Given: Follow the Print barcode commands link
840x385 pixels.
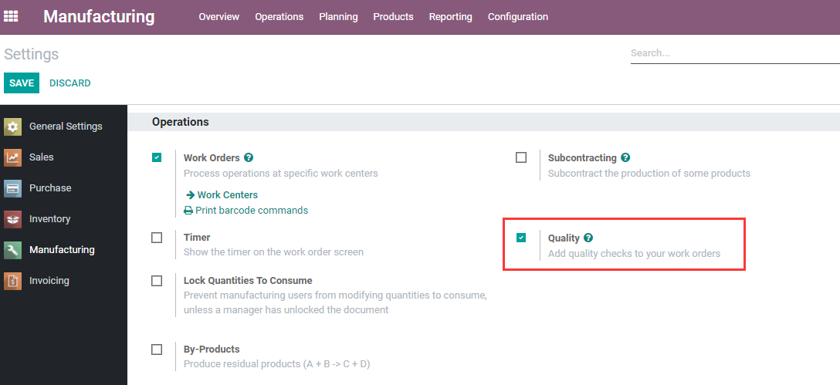Looking at the screenshot, I should (x=252, y=211).
